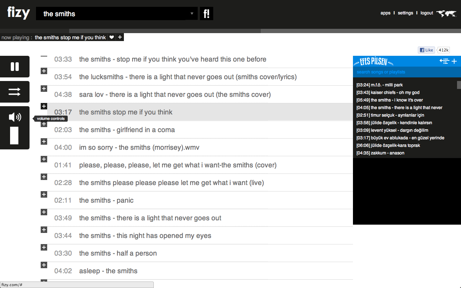Add 'the smiths - panic' using plus icon
Viewport: 461px width, 288px height.
click(x=44, y=194)
